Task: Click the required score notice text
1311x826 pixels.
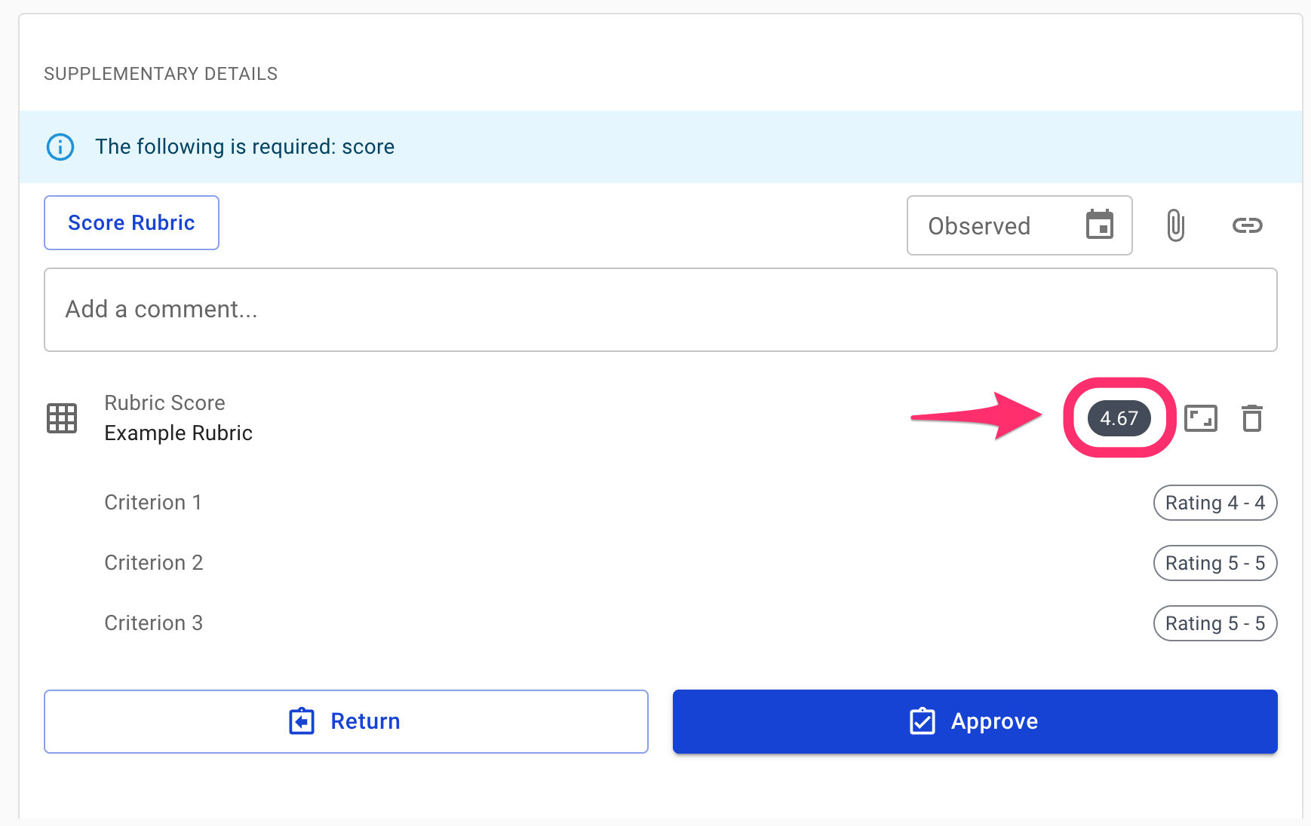Action: point(244,147)
